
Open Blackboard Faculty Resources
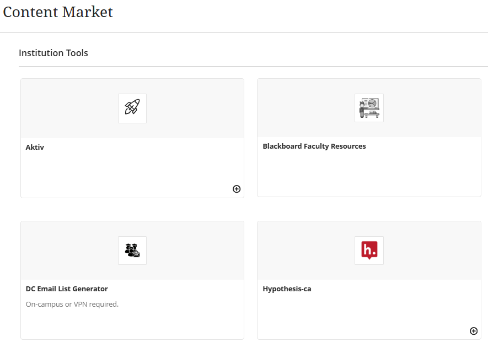click(315, 146)
